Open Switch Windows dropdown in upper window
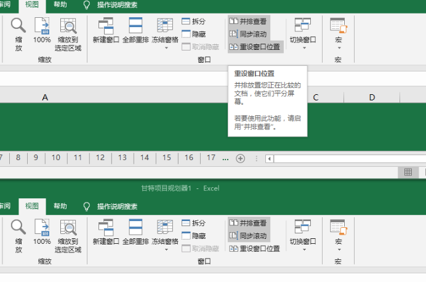 303,34
